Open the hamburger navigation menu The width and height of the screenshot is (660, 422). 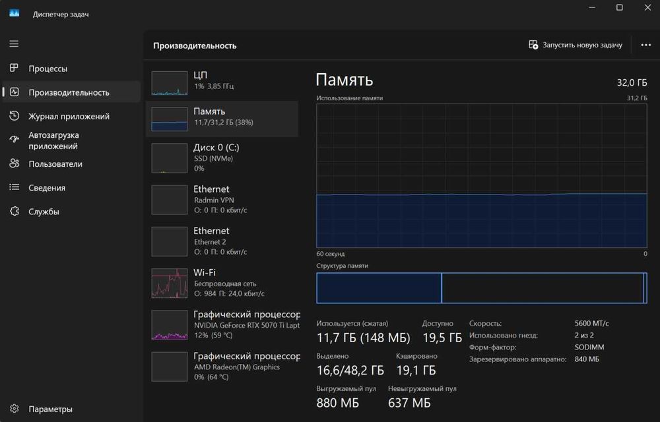point(14,44)
